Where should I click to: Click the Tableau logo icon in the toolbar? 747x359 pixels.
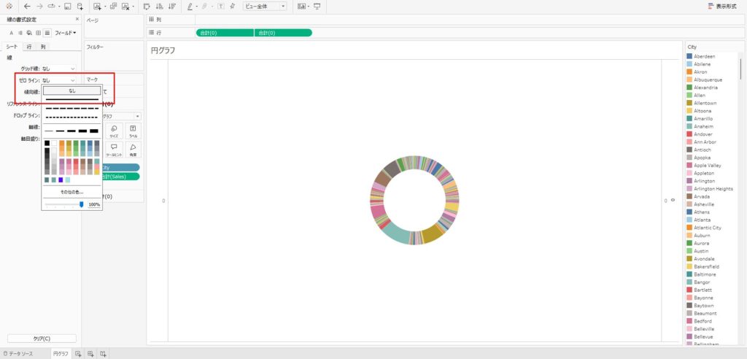(x=9, y=6)
